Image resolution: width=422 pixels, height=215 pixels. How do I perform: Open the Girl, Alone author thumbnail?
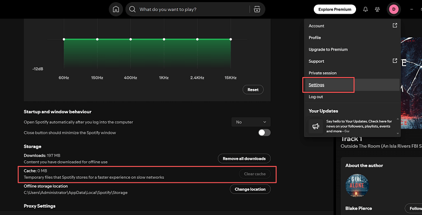(357, 185)
